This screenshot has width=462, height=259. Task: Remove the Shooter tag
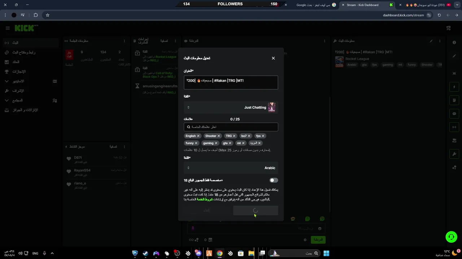coord(219,136)
